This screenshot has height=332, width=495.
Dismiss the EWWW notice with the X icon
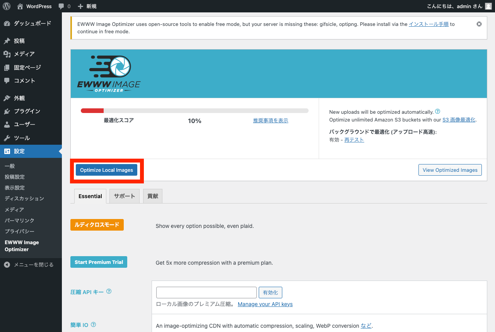(479, 24)
